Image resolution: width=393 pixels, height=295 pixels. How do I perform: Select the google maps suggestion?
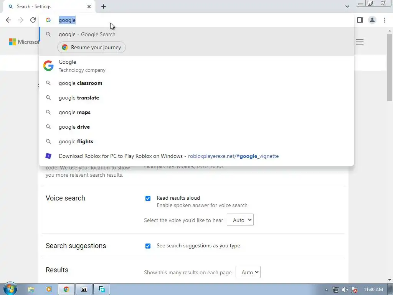pos(196,113)
